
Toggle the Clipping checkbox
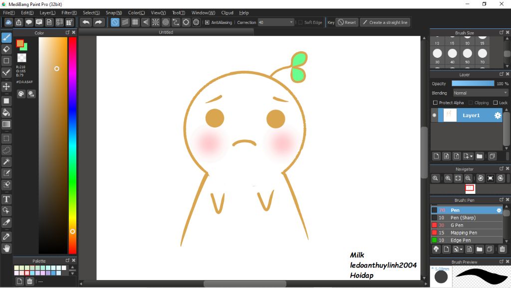click(471, 103)
